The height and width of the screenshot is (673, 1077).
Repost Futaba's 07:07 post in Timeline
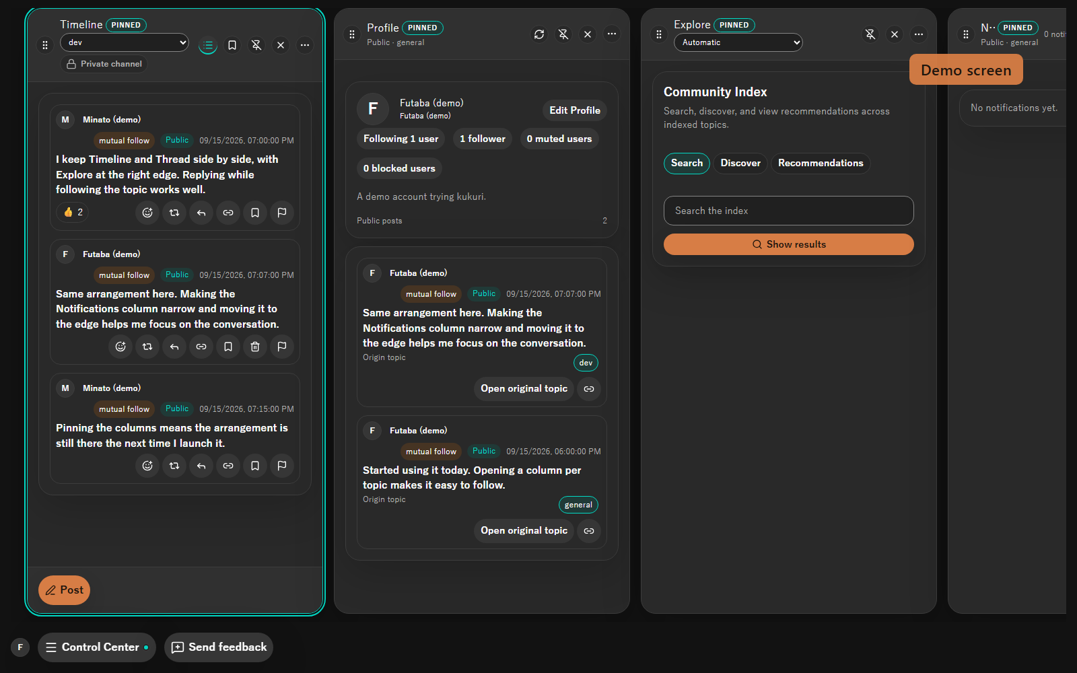(x=147, y=347)
